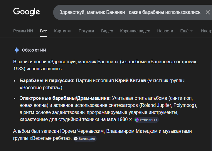Open the partially visible Инструменты option

206,31
